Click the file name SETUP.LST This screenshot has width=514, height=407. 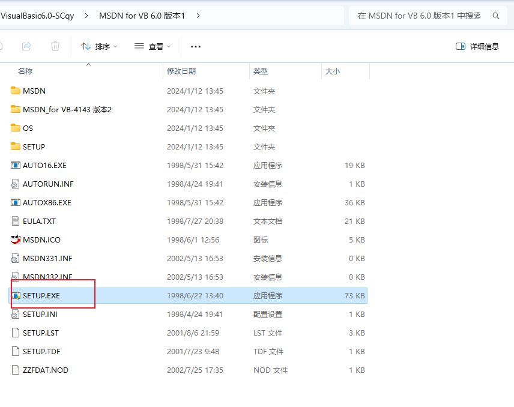pos(41,333)
